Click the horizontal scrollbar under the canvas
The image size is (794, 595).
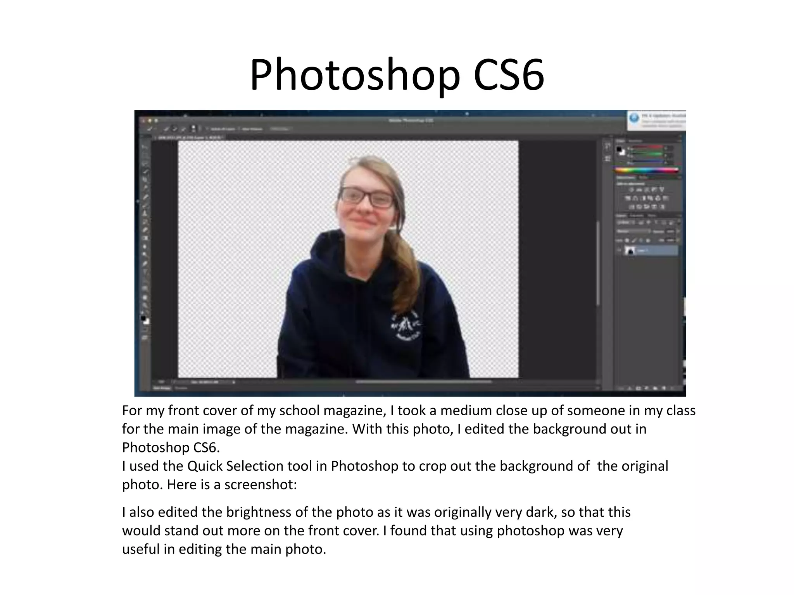click(423, 382)
